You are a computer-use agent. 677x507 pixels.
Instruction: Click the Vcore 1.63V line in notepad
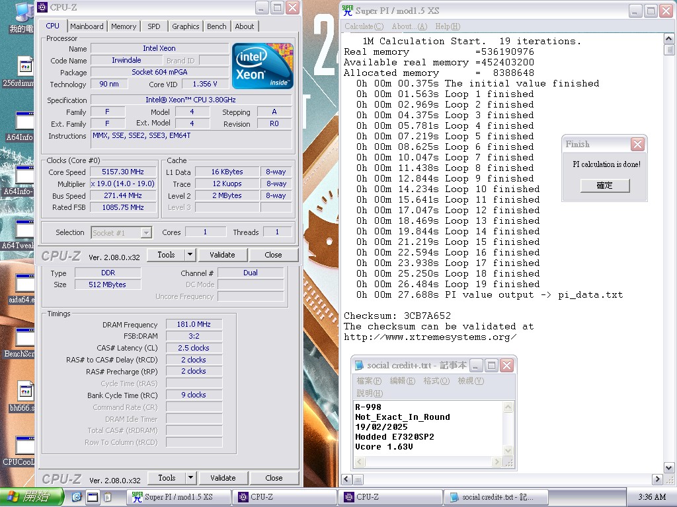click(x=384, y=447)
